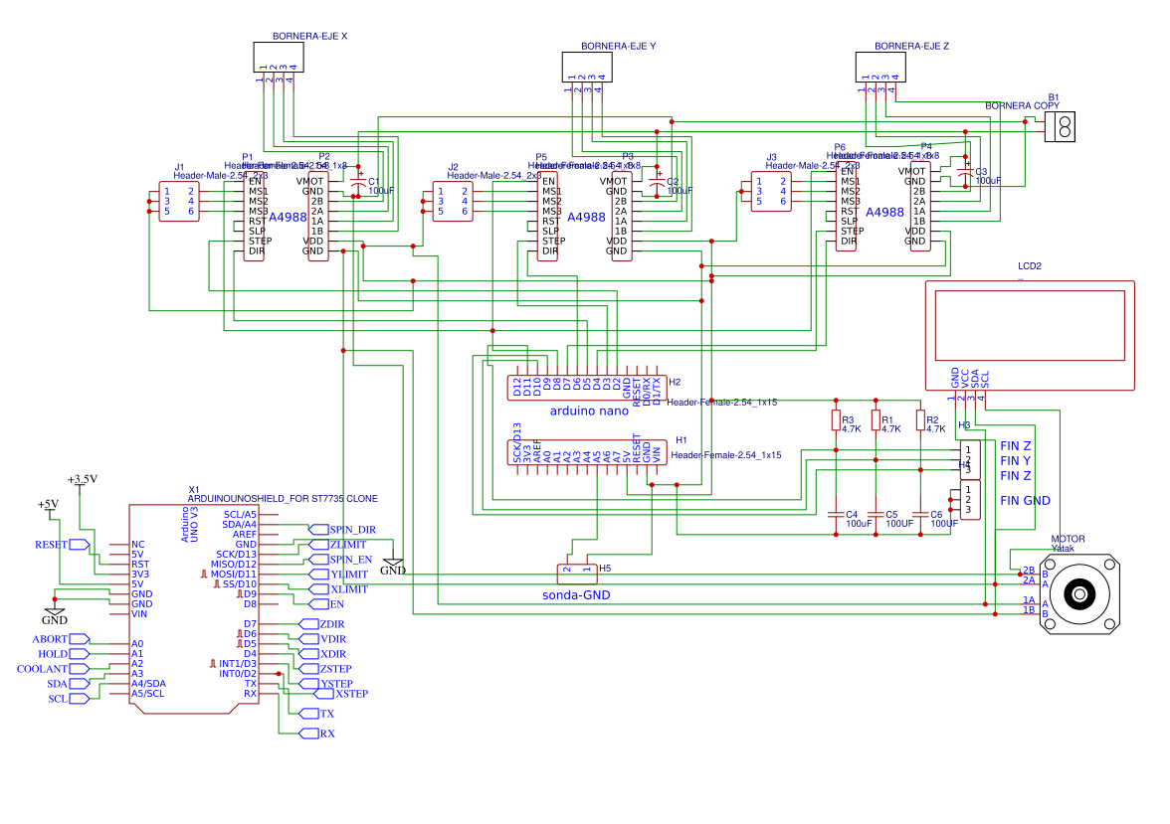Image resolution: width=1170 pixels, height=824 pixels.
Task: Click the 'BORNERA COPY' label
Action: [1023, 106]
